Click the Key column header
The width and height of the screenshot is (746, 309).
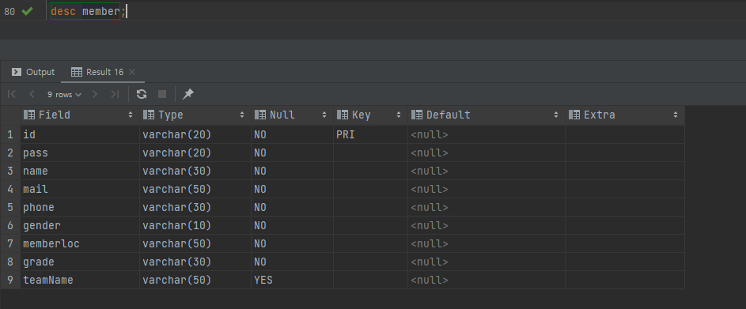tap(370, 115)
